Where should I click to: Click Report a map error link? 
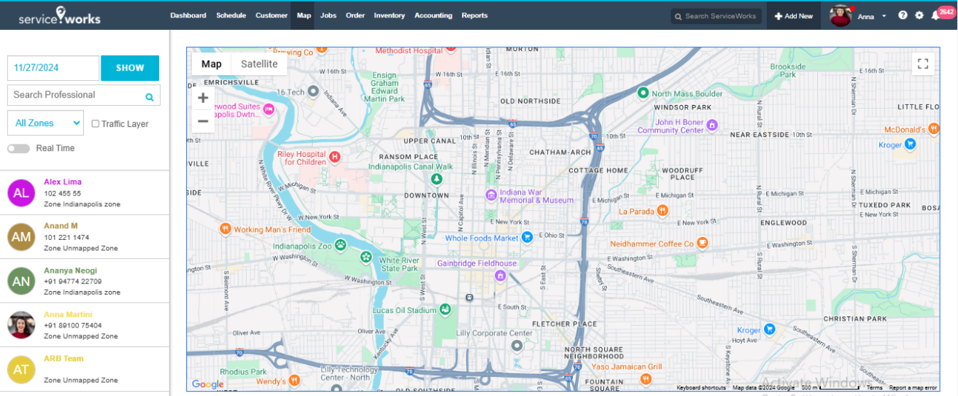913,388
